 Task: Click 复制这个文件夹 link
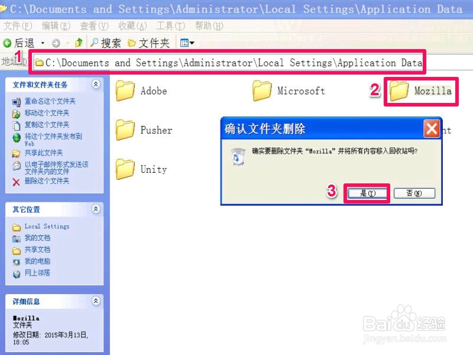tap(47, 125)
